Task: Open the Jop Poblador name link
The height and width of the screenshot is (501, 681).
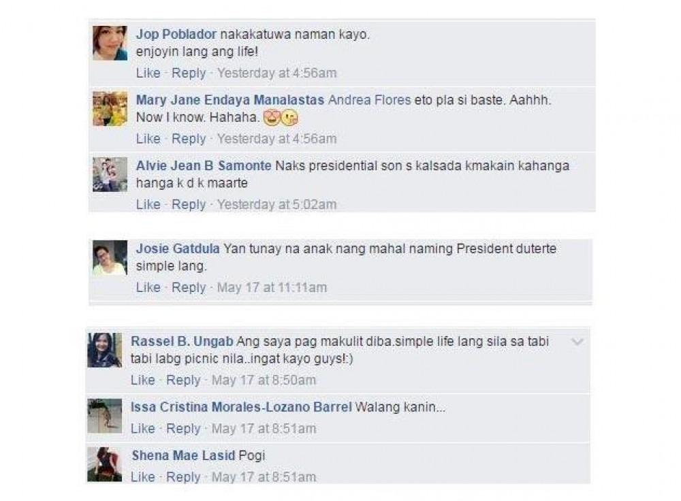Action: point(176,34)
